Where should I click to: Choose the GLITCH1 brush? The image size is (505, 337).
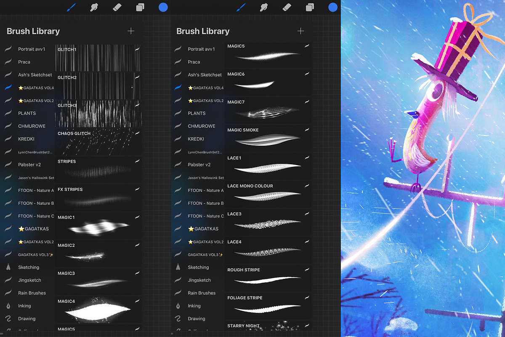pos(98,58)
